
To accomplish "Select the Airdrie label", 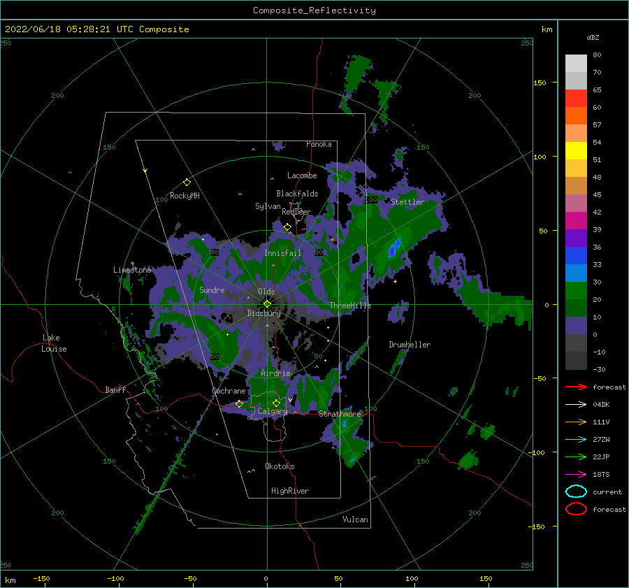I will 275,373.
